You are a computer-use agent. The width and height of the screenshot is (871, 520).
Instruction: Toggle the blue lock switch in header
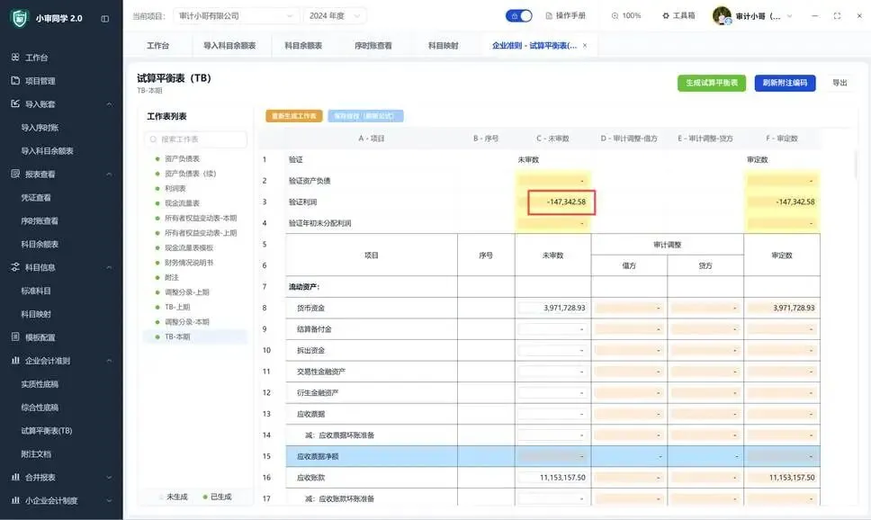coord(519,15)
